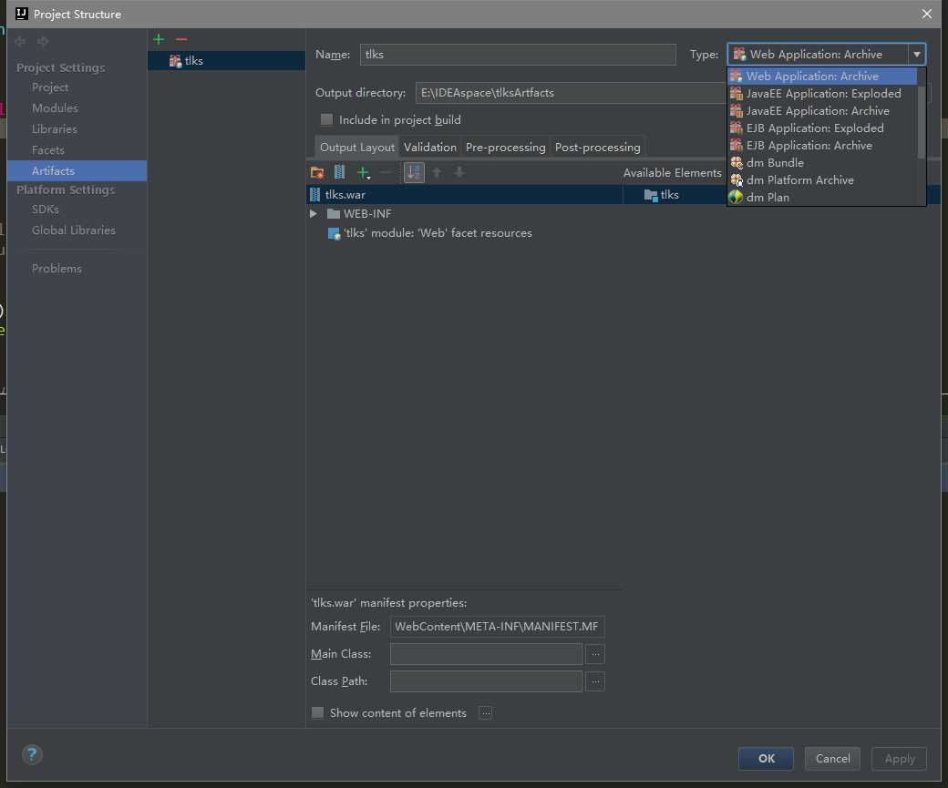Open the Post-processing tab
This screenshot has height=788, width=948.
click(597, 147)
